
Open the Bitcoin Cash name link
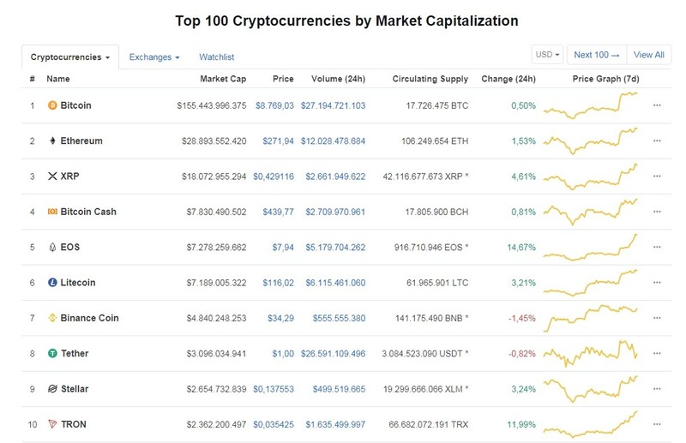pos(88,212)
